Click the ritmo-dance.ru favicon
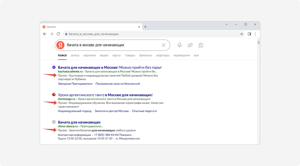The image size is (300, 166). (x=54, y=122)
